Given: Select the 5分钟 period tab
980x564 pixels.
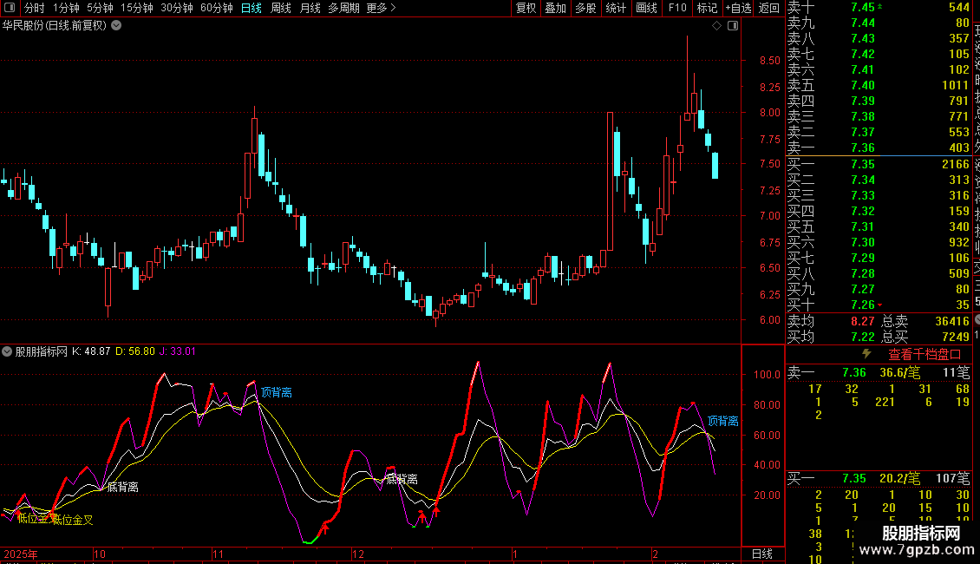Looking at the screenshot, I should click(100, 8).
